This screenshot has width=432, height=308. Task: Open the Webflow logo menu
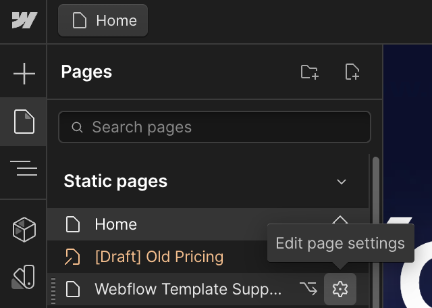click(24, 20)
